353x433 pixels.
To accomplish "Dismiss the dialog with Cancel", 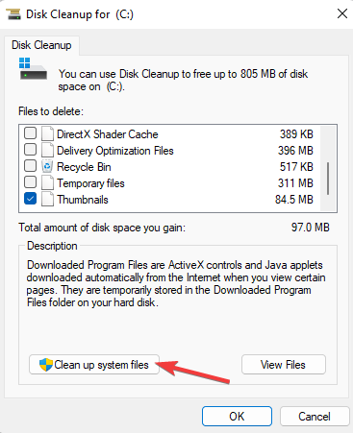I will click(x=315, y=417).
